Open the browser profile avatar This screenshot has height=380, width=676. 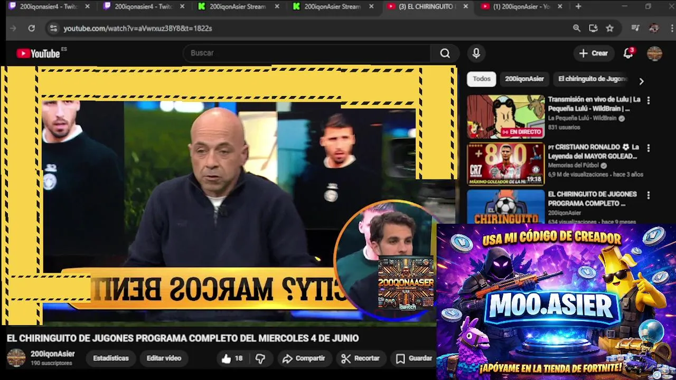[654, 28]
